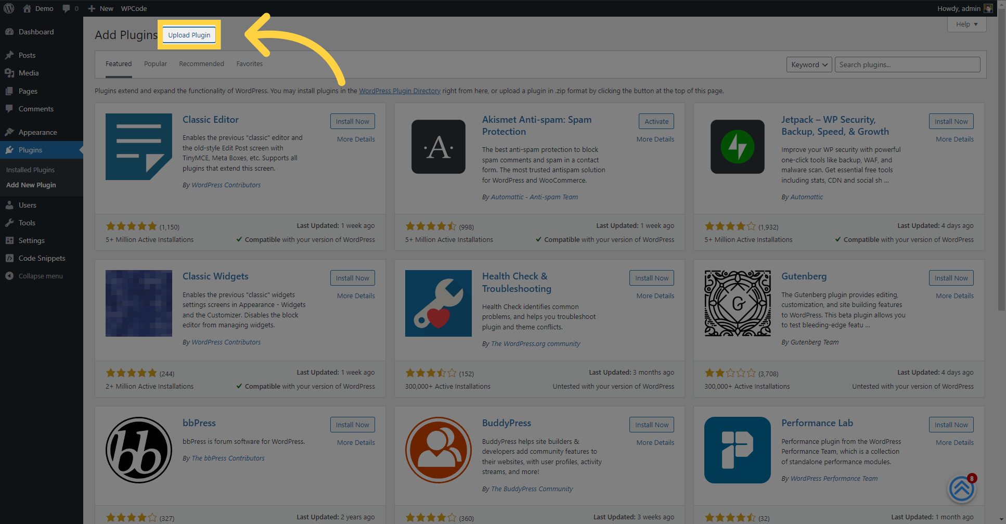Click the Pages icon in sidebar
Image resolution: width=1006 pixels, height=524 pixels.
(9, 91)
